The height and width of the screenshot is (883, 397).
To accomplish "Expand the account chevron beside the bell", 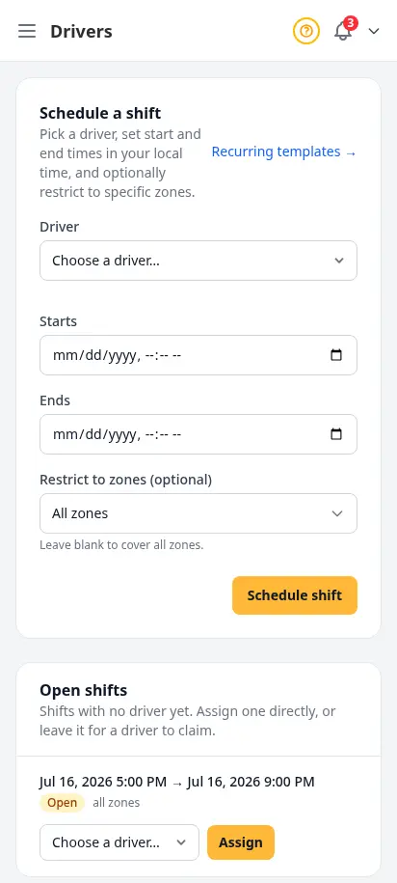I will 374,31.
